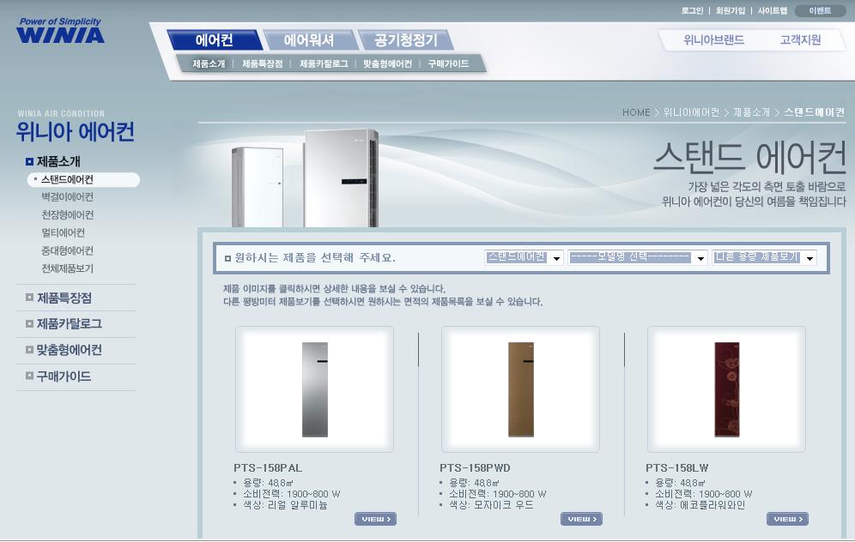Select the 공기청정기 tab
This screenshot has height=542, width=855.
click(405, 40)
